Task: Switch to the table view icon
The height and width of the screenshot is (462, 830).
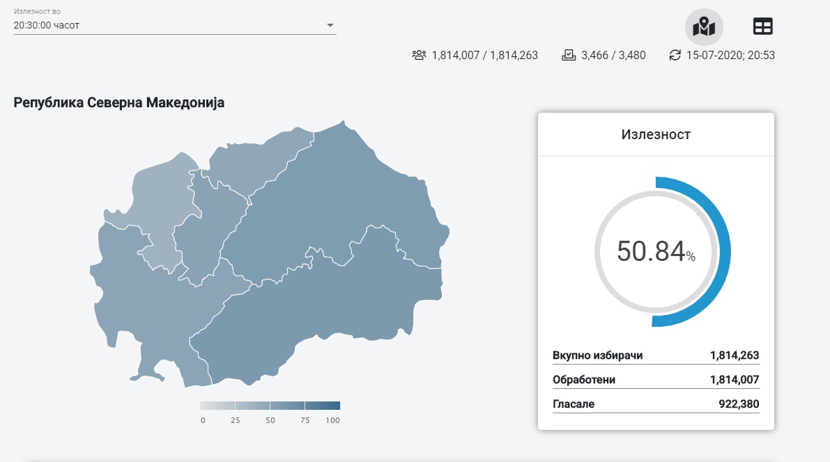Action: coord(763,27)
